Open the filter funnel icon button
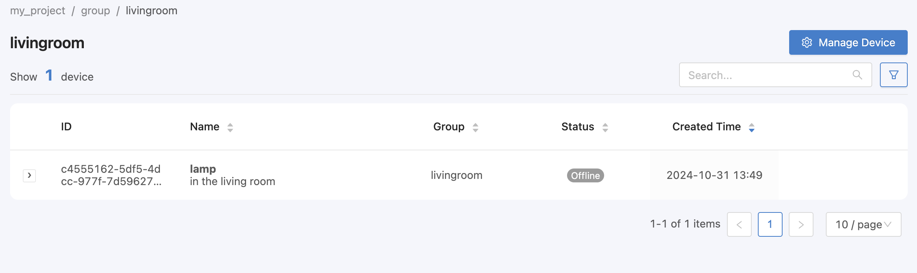This screenshot has height=273, width=917. click(x=893, y=75)
